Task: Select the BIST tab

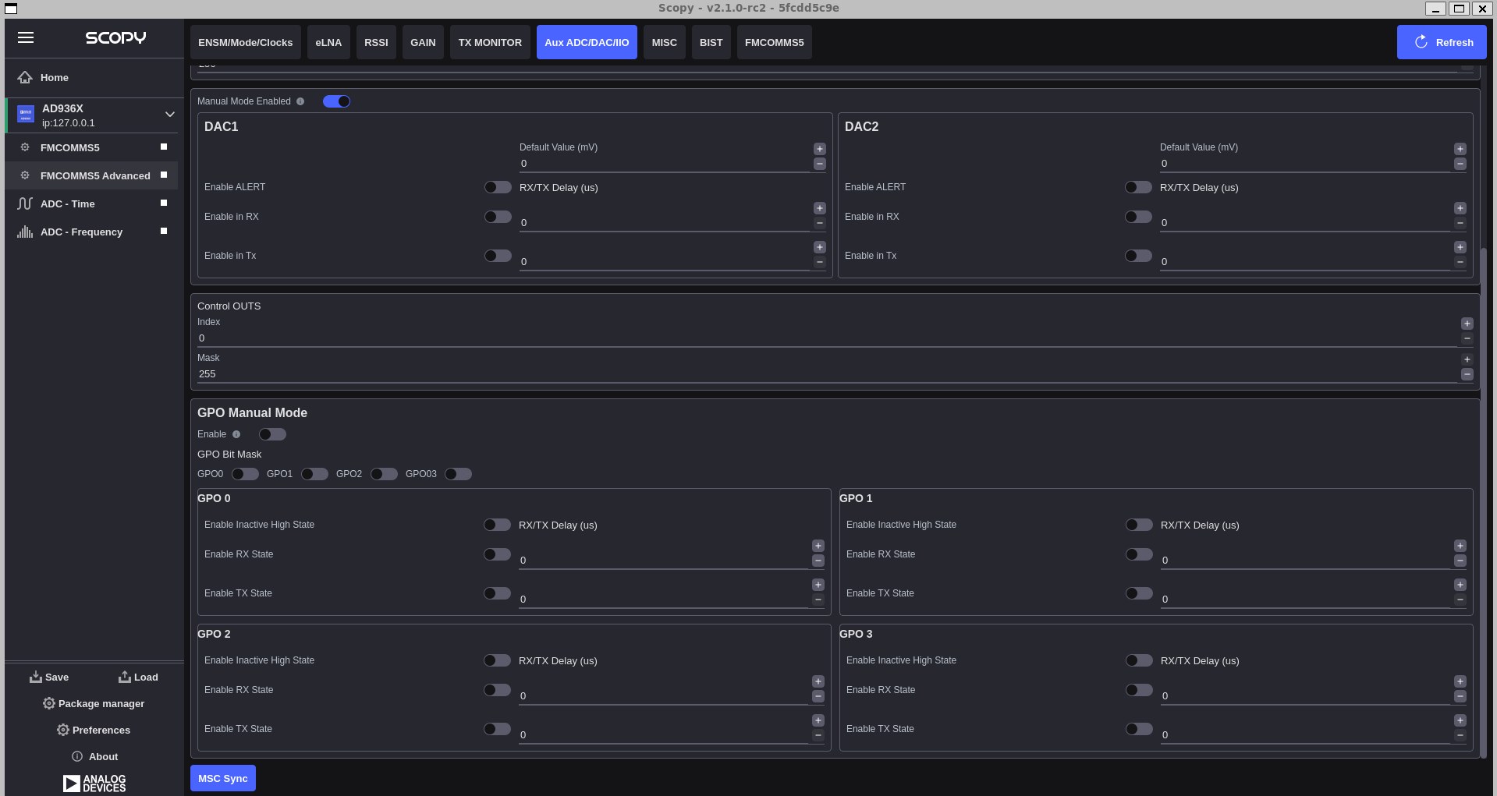Action: point(711,42)
